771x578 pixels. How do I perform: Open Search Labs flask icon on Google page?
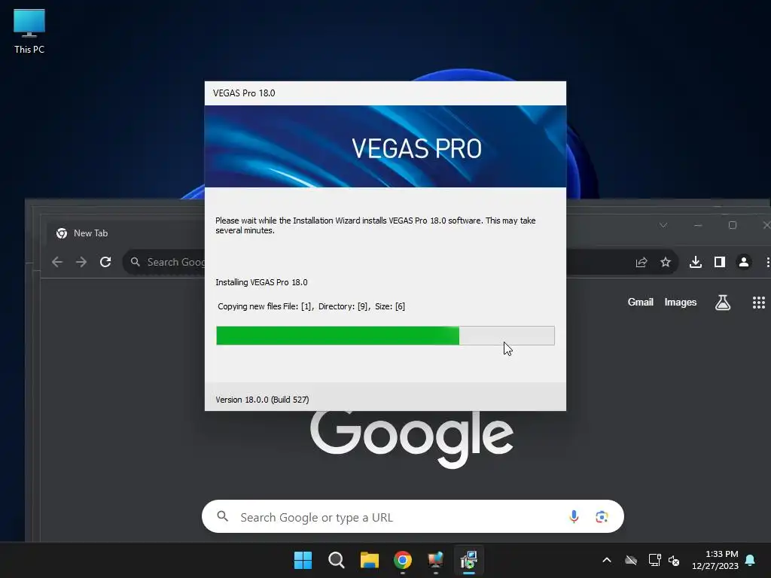point(722,303)
